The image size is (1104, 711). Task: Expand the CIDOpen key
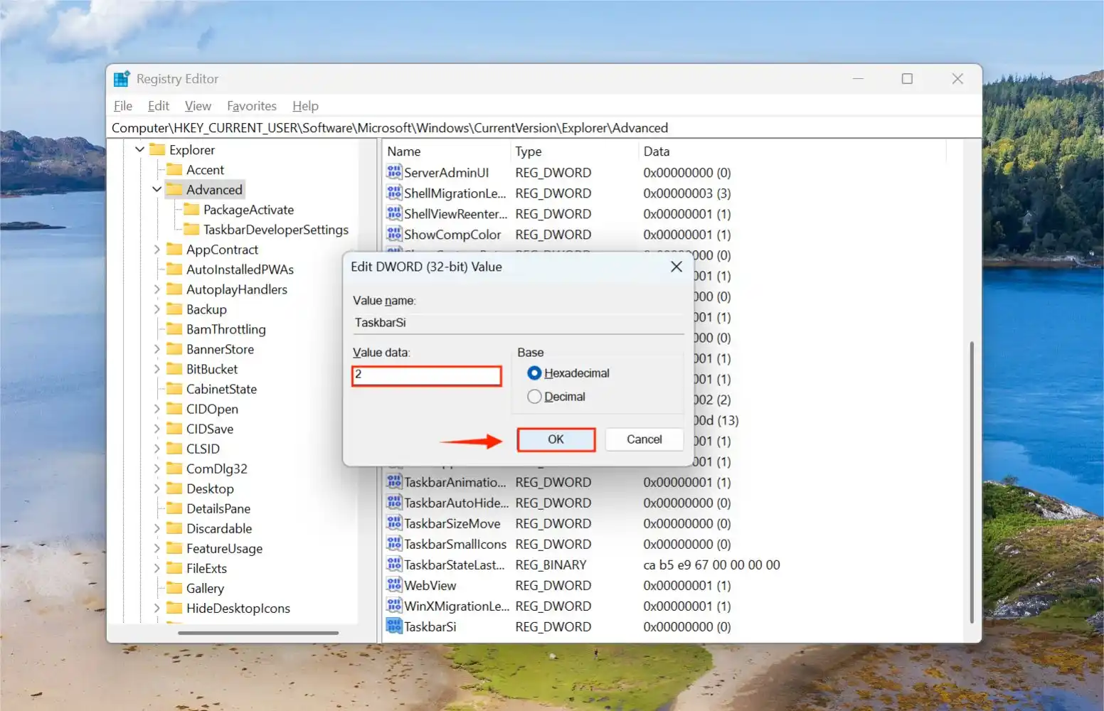157,408
